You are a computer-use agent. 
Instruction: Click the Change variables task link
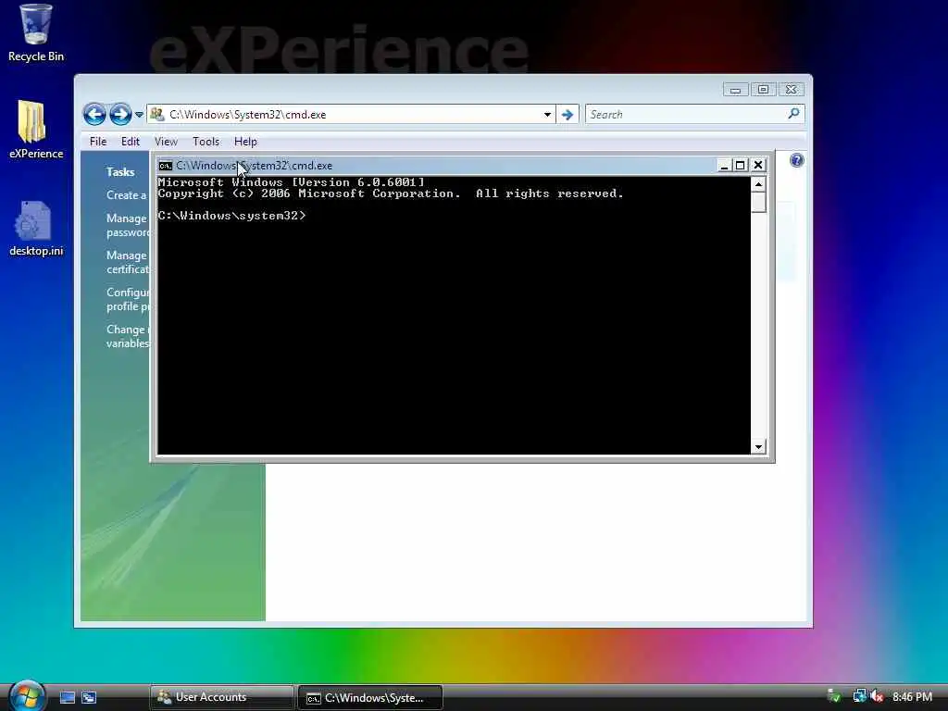[x=128, y=336]
